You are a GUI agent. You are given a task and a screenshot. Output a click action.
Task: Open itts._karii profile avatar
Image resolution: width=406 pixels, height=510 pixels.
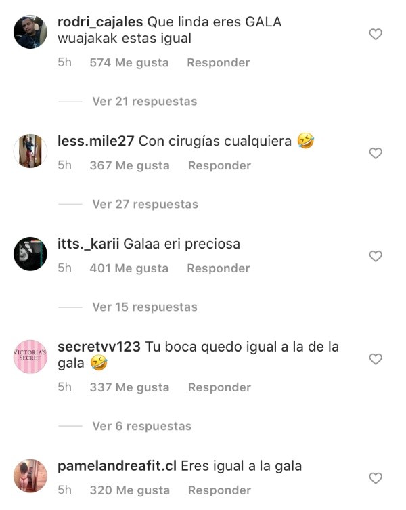(30, 254)
